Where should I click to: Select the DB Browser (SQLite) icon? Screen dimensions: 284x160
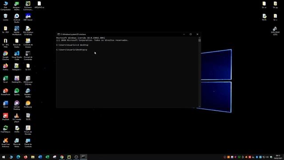tap(28, 80)
